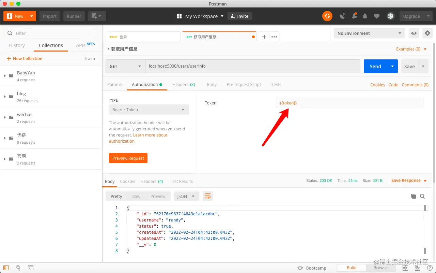
Task: Open the New button dropdown arrow
Action: coord(32,16)
